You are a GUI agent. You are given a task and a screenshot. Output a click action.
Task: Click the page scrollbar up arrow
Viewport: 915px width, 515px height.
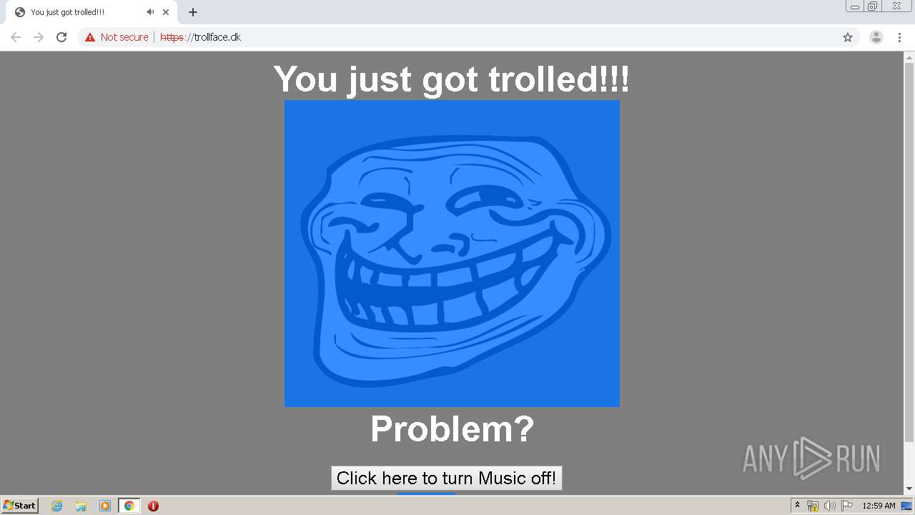click(x=909, y=57)
